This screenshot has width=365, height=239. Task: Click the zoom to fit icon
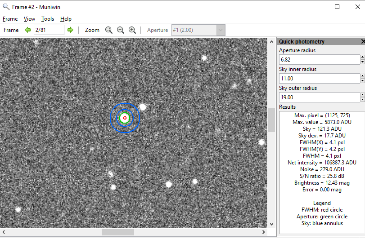pyautogui.click(x=108, y=30)
